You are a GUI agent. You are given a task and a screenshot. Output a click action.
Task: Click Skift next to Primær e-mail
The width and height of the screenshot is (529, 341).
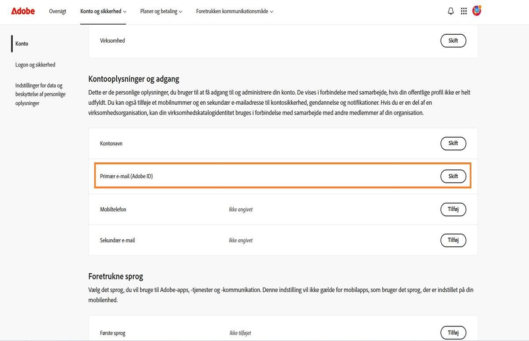point(453,176)
